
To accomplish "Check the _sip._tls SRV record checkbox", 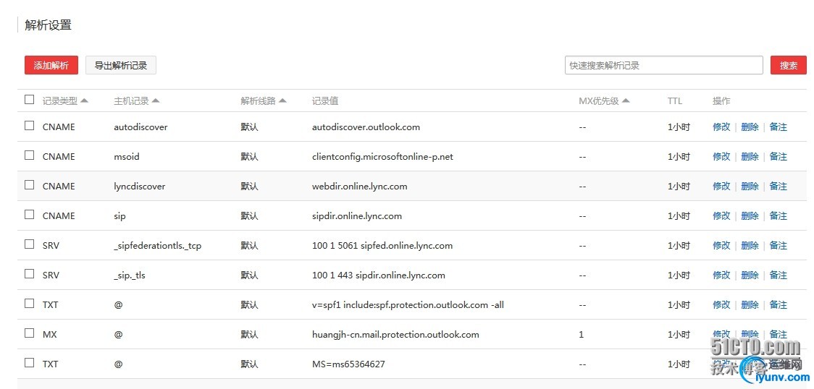I will [29, 274].
